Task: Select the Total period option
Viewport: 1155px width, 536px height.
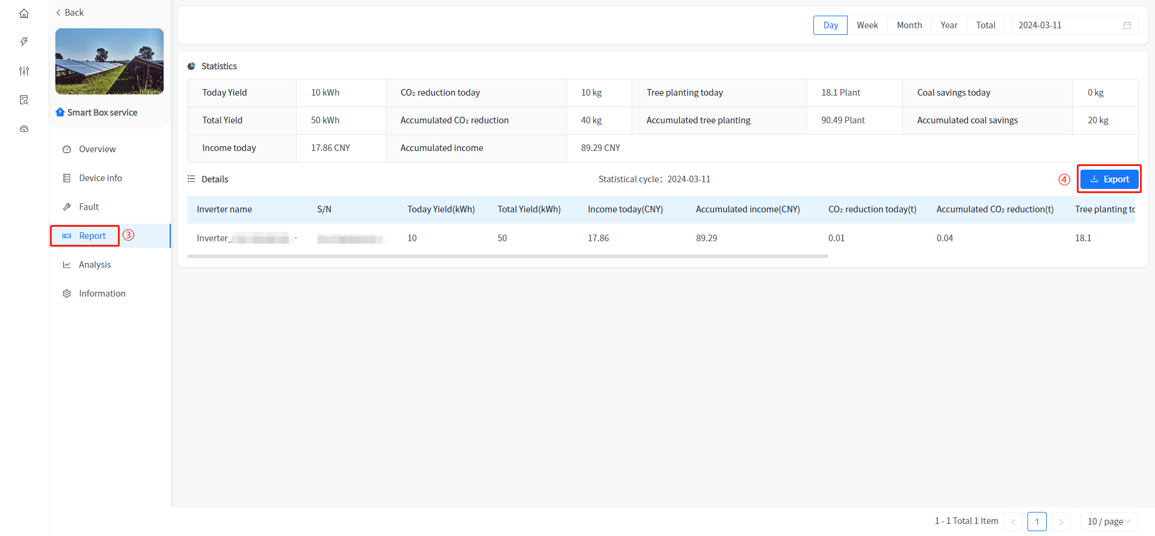Action: click(985, 25)
